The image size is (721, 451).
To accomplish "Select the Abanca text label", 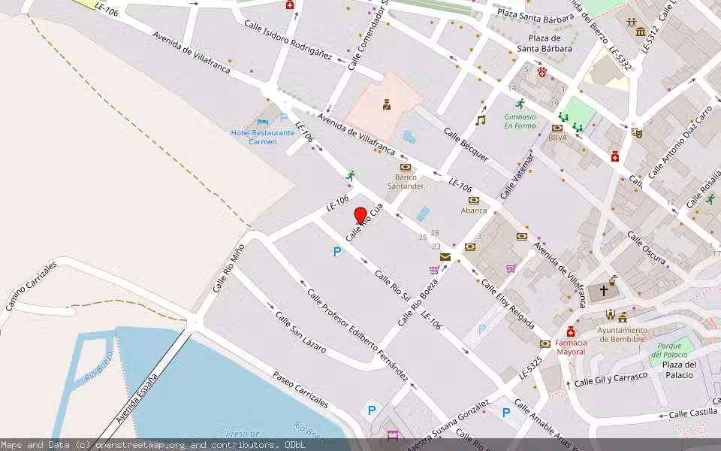I will [474, 210].
